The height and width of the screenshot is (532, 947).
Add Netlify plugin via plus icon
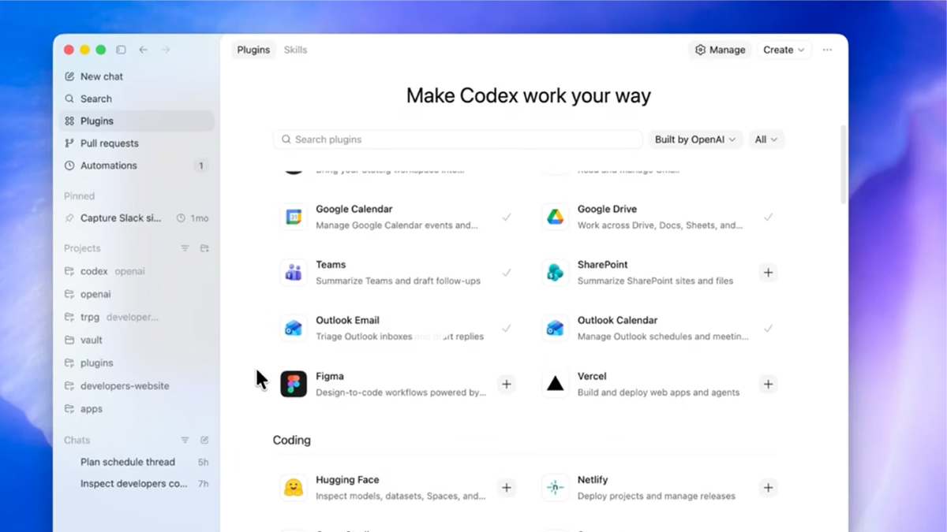point(768,488)
